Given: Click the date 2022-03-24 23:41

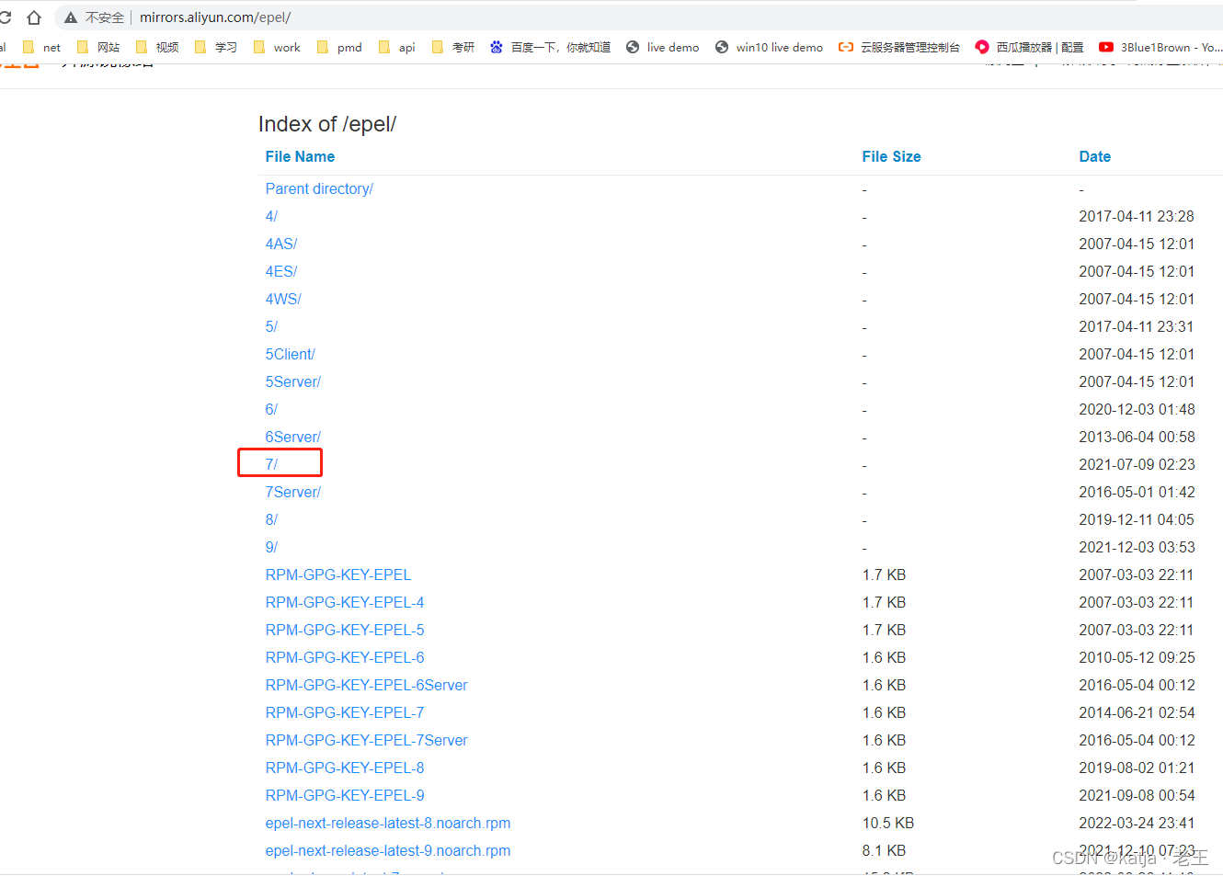Looking at the screenshot, I should click(x=1137, y=823).
